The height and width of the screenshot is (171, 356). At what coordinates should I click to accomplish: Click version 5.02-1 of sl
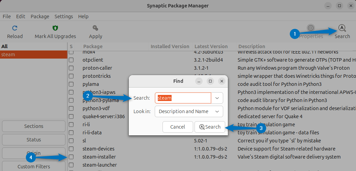click(201, 141)
